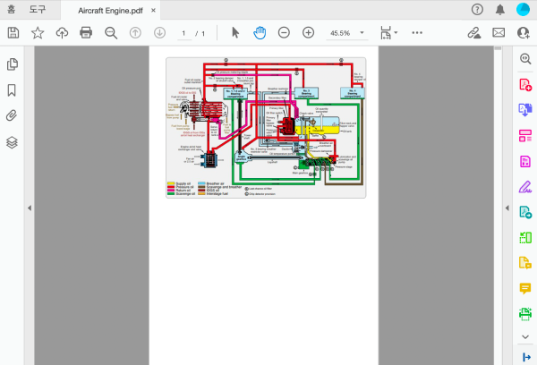Click the share link sign icon
537x365 pixels.
[x=474, y=33]
